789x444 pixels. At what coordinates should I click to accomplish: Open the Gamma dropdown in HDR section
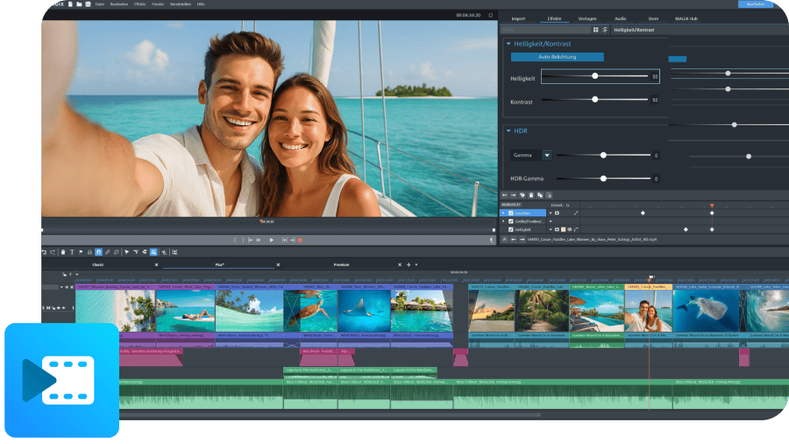(547, 155)
